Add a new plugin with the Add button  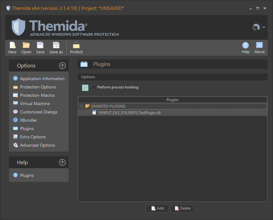click(x=157, y=208)
